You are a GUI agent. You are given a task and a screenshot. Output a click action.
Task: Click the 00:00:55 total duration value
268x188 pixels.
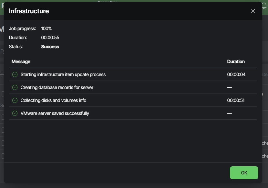[50, 38]
